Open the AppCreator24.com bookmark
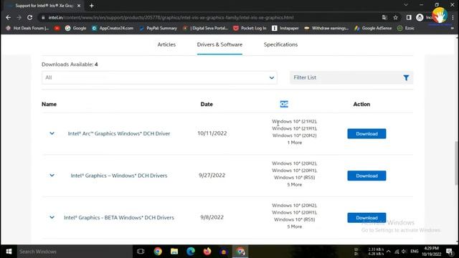Screen dimensions: 459x258 click(113, 28)
